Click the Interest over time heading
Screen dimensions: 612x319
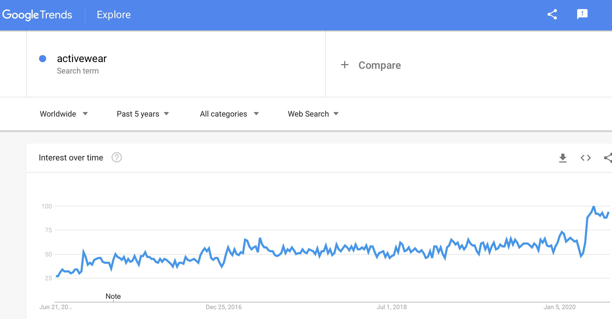click(x=71, y=158)
